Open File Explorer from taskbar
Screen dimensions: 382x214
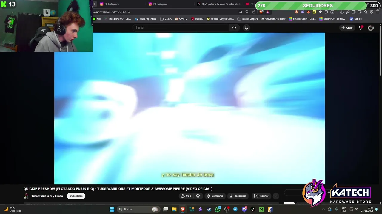pyautogui.click(x=174, y=209)
